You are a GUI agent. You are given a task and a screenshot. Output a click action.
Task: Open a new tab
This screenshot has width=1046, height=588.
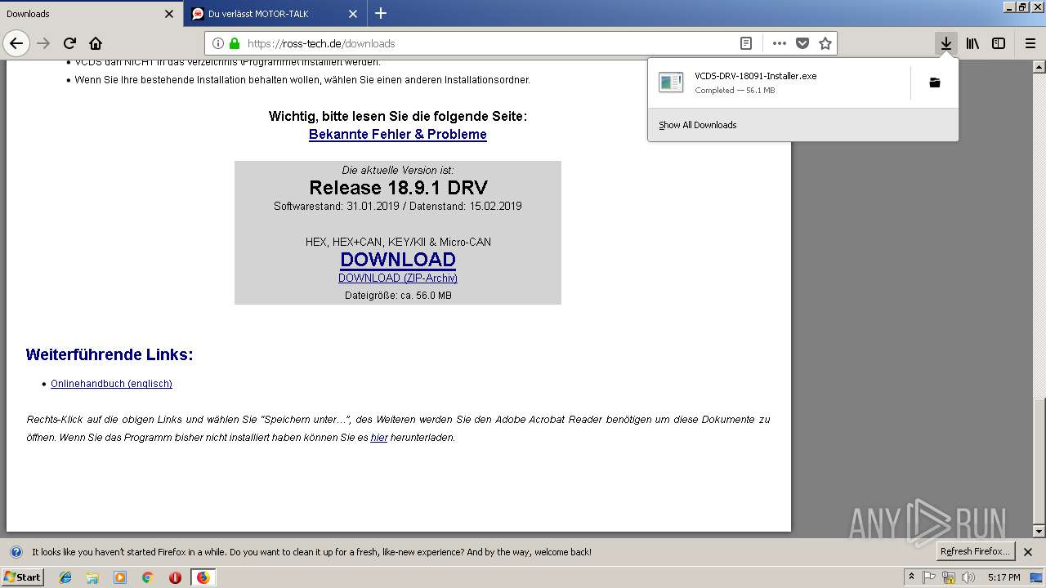click(x=381, y=13)
